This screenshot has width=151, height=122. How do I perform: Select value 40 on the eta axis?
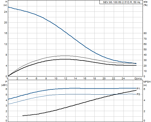[x=145, y=55]
